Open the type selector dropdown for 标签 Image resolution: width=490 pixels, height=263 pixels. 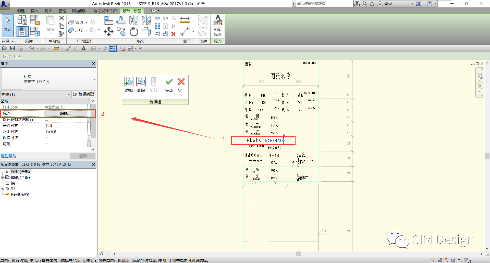coord(94,79)
